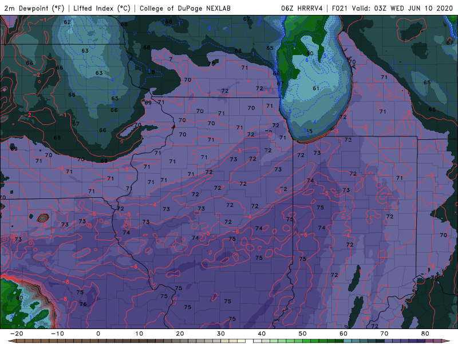Click the "70" color scale label
The image size is (458, 344).
[x=384, y=334]
